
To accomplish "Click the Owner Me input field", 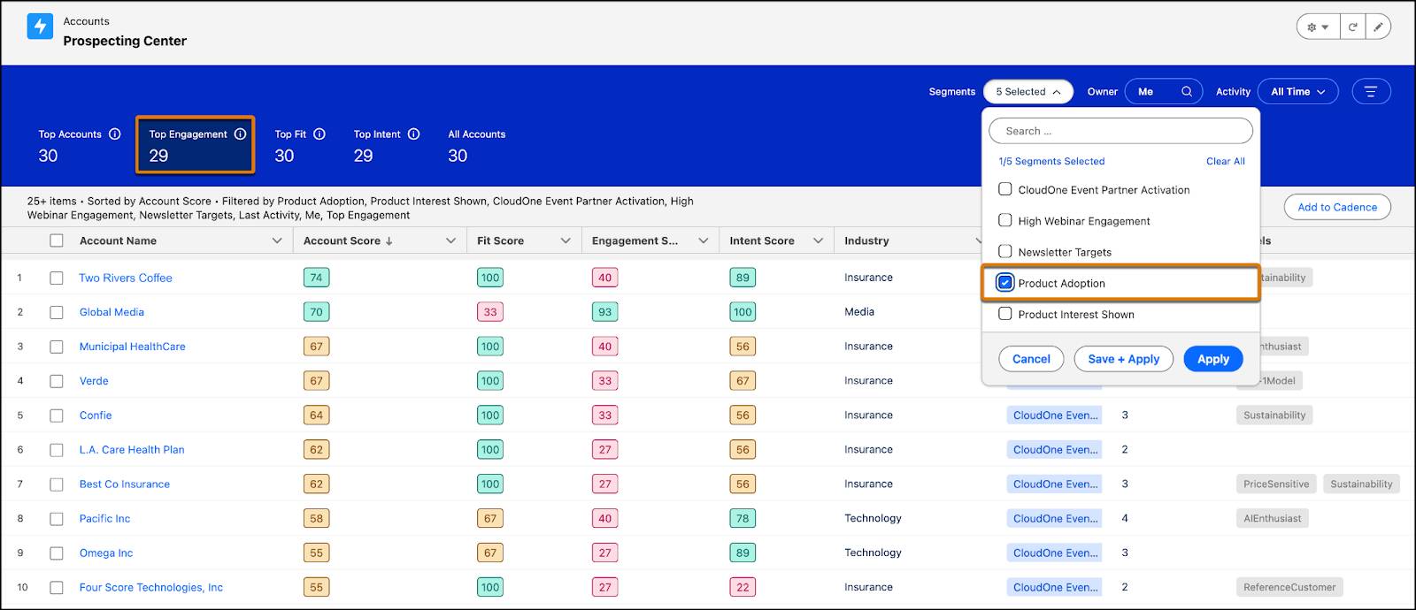I will pyautogui.click(x=1163, y=92).
